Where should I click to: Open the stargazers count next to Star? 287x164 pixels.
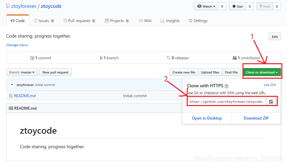(250, 6)
